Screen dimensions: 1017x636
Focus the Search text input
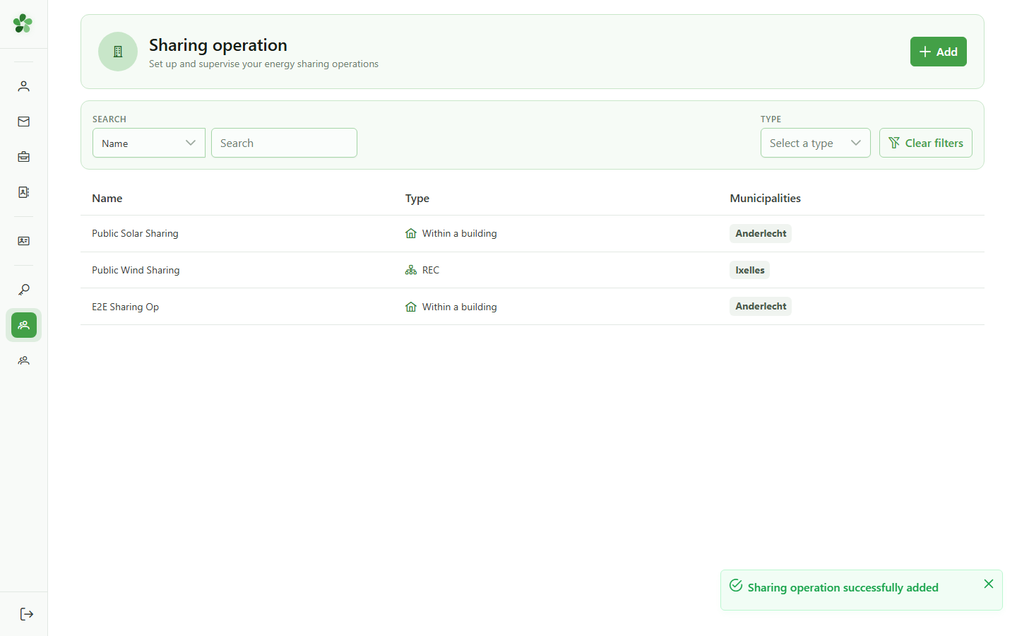point(284,143)
